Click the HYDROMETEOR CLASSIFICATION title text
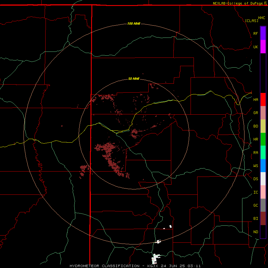268x268 pixels. 105,266
